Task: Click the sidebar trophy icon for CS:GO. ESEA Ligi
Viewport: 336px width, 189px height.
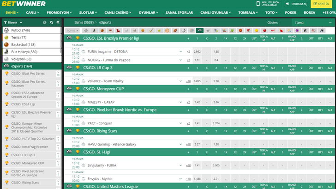Action: [x=7, y=104]
